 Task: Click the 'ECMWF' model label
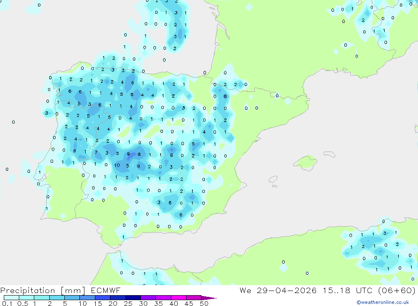pyautogui.click(x=106, y=290)
